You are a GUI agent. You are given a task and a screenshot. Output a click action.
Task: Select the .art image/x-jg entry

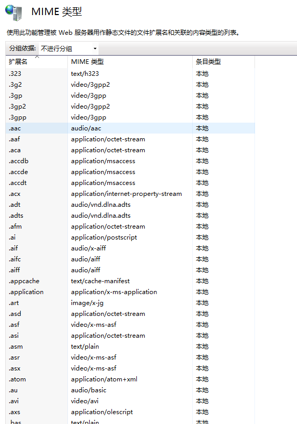pos(130,303)
